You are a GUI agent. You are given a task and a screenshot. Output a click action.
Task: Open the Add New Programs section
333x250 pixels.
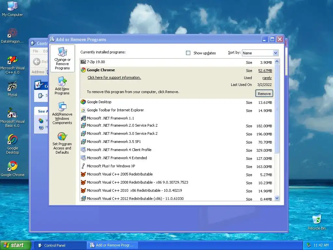[x=62, y=86]
